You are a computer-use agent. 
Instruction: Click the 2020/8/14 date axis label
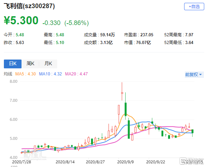[x=65, y=162]
